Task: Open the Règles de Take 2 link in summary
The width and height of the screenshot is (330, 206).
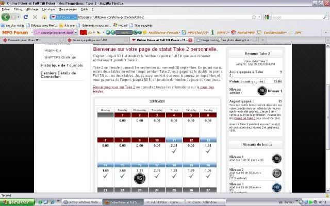Action: pos(244,118)
